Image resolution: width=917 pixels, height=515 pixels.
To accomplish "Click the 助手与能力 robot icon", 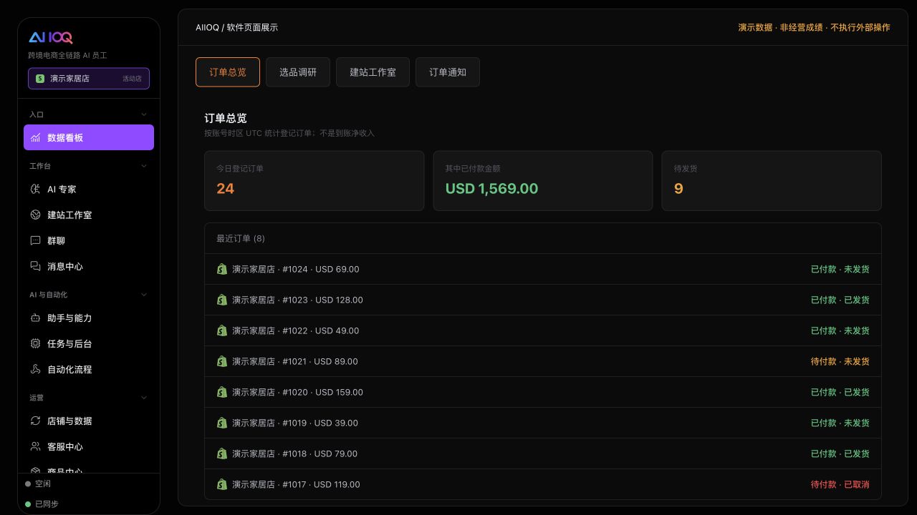I will click(x=35, y=318).
